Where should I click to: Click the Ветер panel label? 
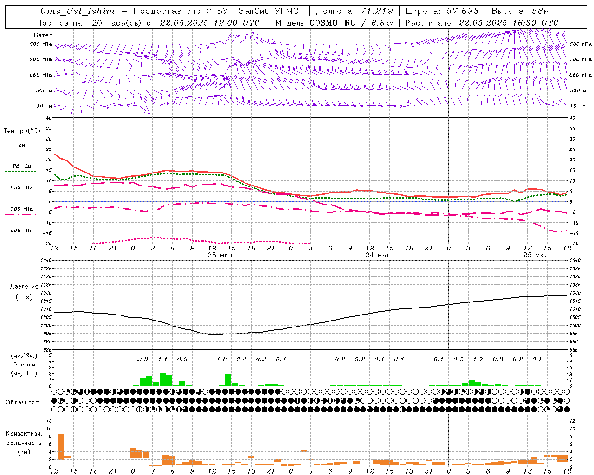pos(43,35)
